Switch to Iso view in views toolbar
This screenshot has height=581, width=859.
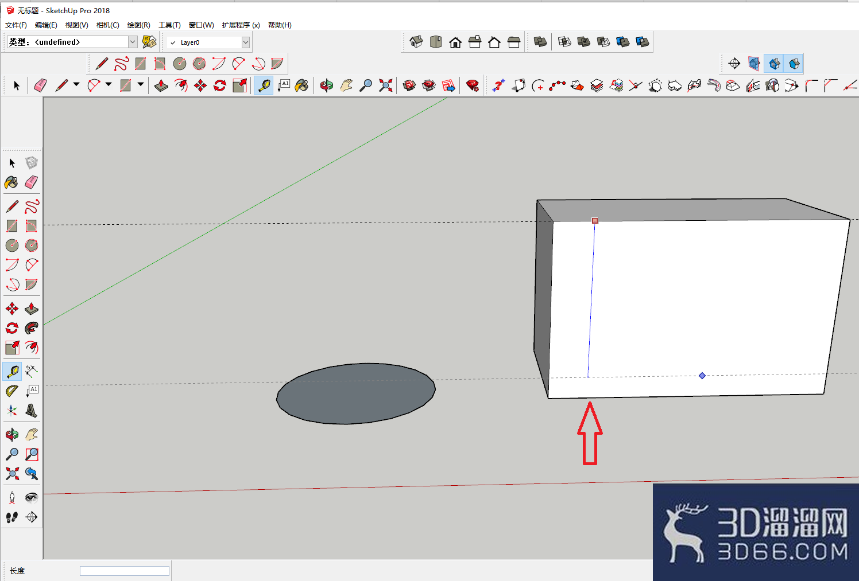416,42
